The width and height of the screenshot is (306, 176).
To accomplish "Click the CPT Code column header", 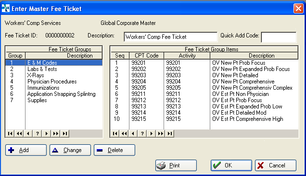I will [x=147, y=56].
